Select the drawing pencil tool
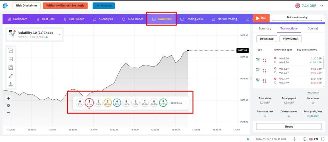Image resolution: width=328 pixels, height=142 pixels. coord(11,76)
